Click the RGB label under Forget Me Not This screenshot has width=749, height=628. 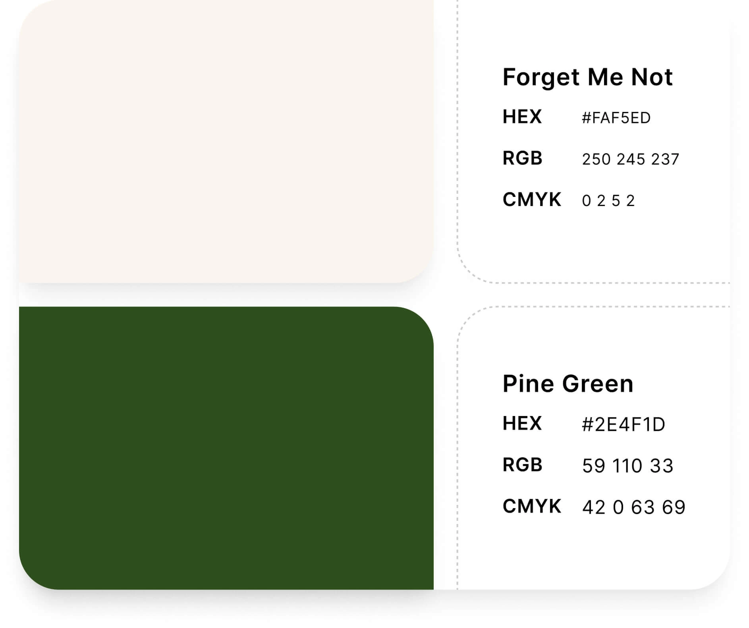522,158
